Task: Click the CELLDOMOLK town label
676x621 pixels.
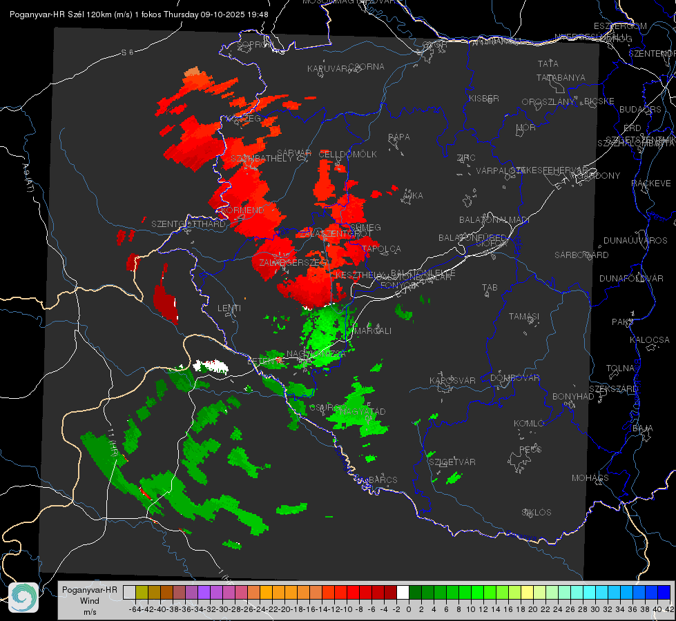Action: point(348,155)
